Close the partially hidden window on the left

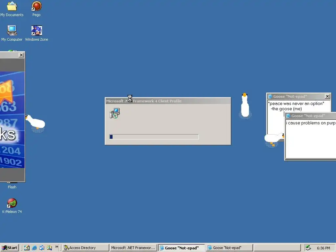(21, 55)
